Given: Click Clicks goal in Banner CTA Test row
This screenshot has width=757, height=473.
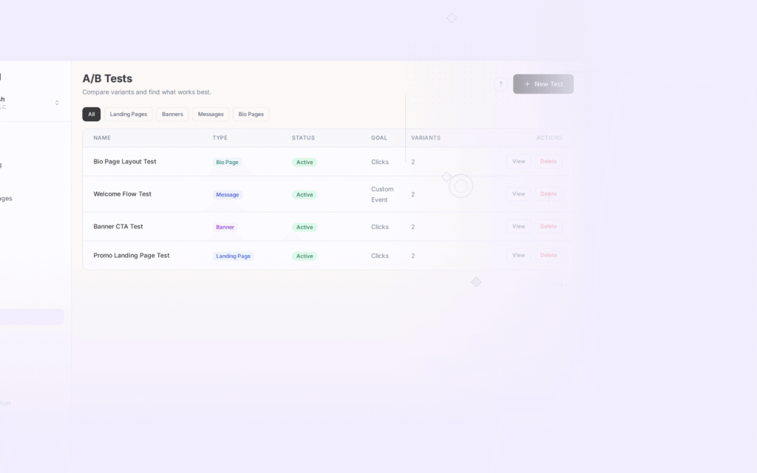Looking at the screenshot, I should pos(380,227).
